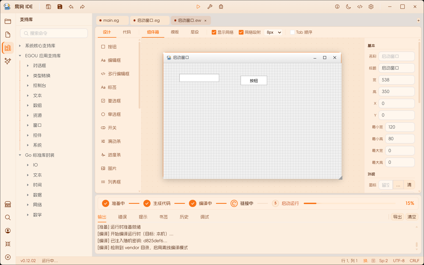
Task: Open the search sidebar icon
Action: (8, 218)
